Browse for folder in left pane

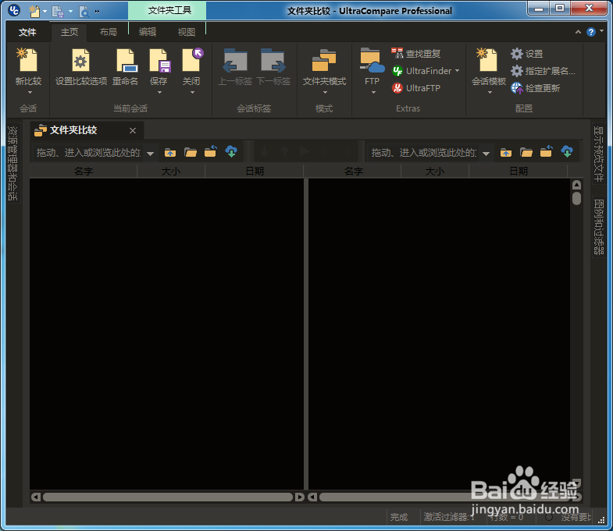tap(191, 152)
